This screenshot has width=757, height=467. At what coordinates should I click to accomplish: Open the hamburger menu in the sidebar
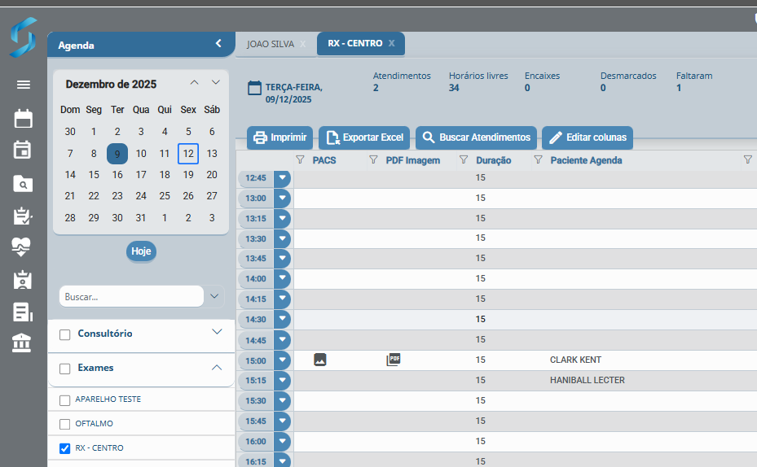point(23,85)
